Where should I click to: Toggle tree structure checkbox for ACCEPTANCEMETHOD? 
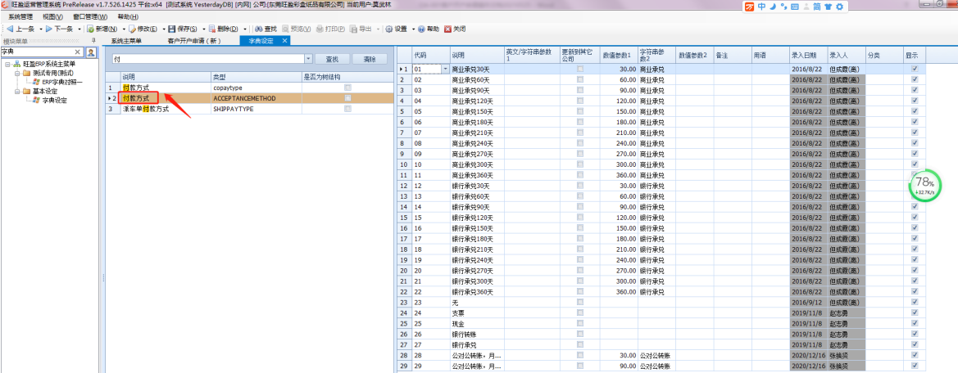(x=347, y=98)
